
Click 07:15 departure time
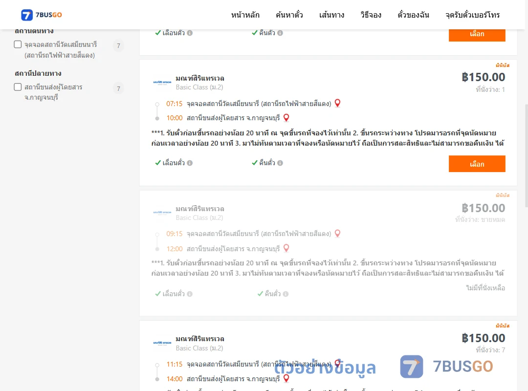(x=174, y=104)
